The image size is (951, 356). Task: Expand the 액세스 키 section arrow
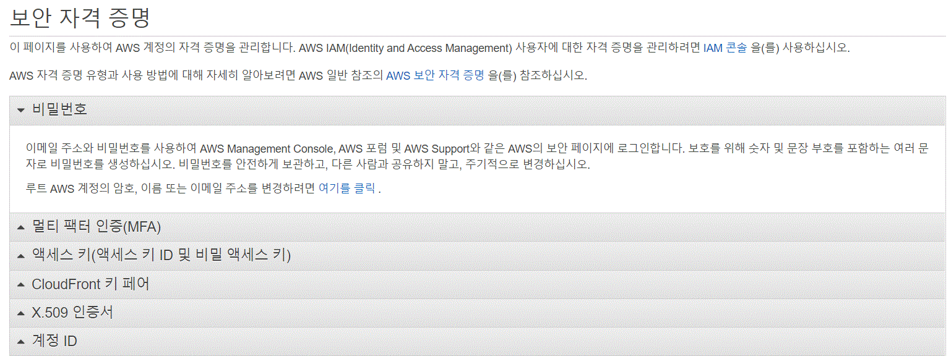(21, 256)
